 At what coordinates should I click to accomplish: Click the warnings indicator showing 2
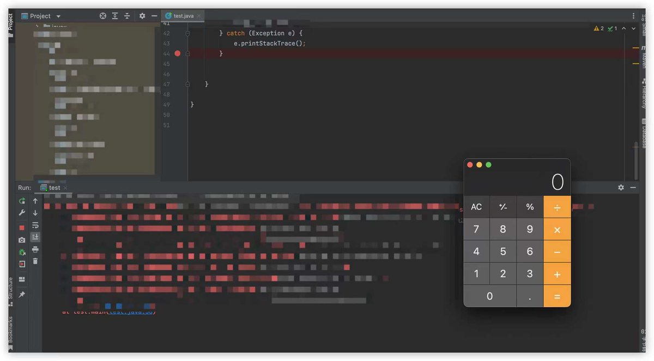(599, 28)
